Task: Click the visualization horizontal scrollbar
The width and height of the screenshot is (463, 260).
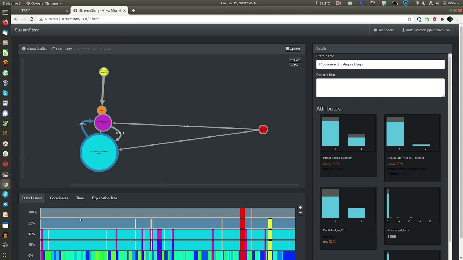Action: point(184,185)
